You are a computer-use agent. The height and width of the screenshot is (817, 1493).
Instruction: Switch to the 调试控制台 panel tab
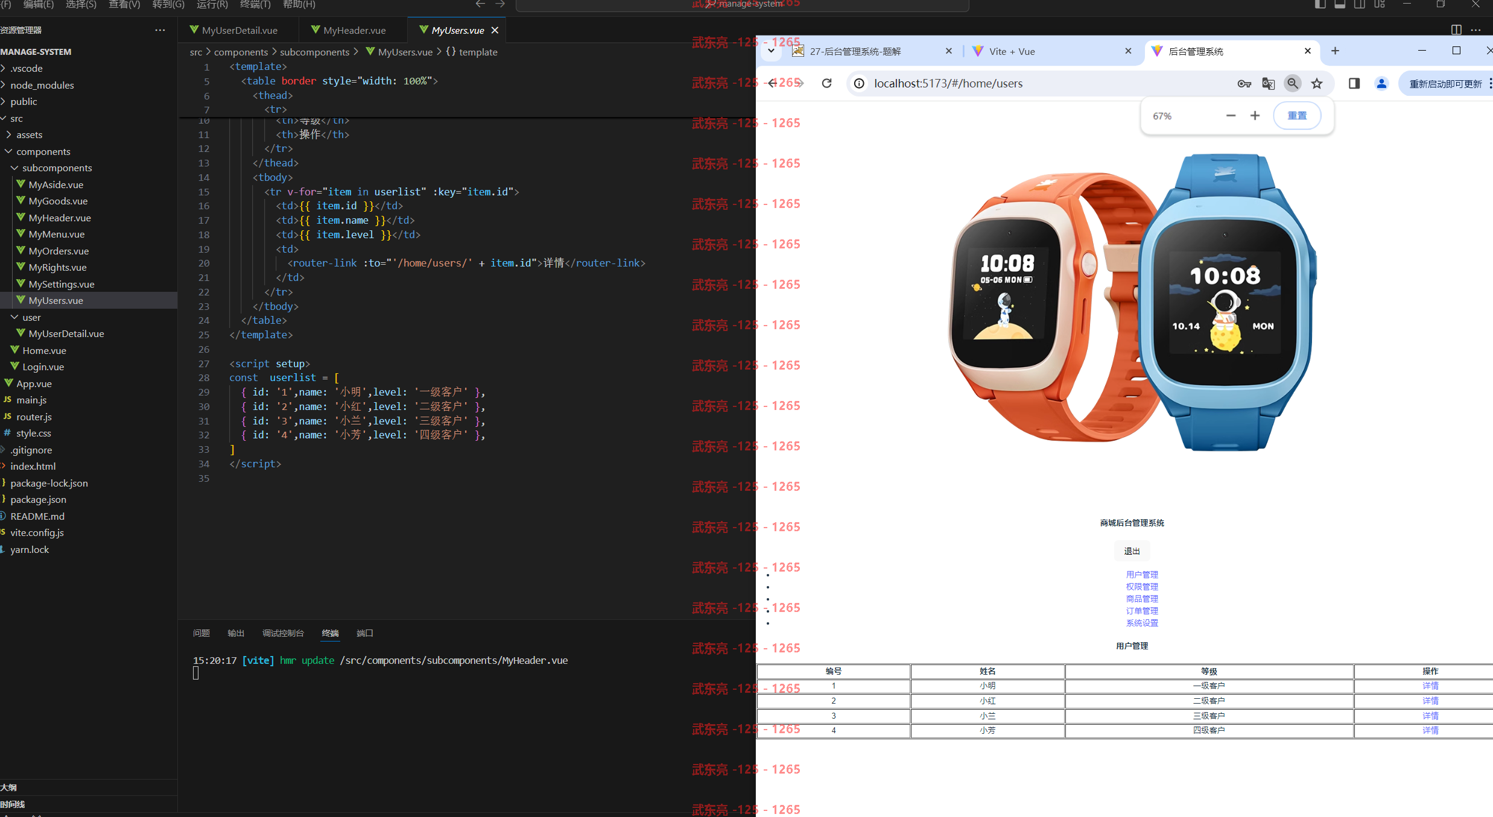pyautogui.click(x=283, y=633)
